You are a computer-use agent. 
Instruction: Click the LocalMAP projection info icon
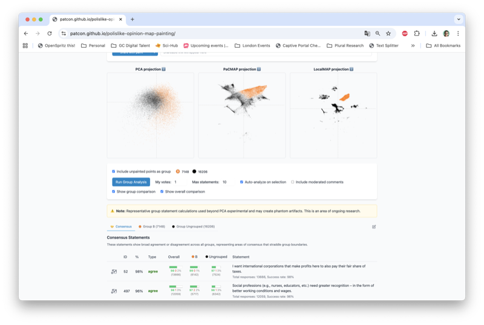coord(351,70)
